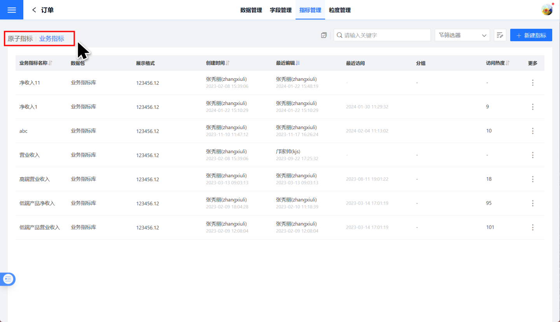
Task: Open the hamburger main menu
Action: [x=12, y=10]
